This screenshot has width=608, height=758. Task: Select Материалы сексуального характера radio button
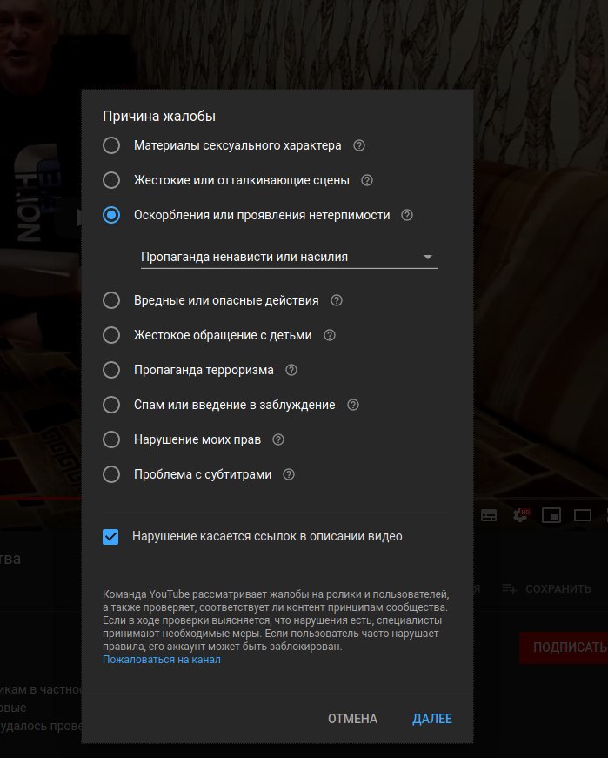point(111,145)
